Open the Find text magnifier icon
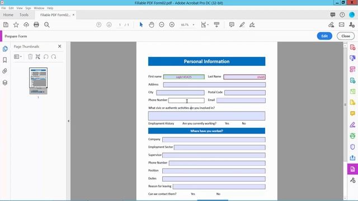 pos(47,25)
